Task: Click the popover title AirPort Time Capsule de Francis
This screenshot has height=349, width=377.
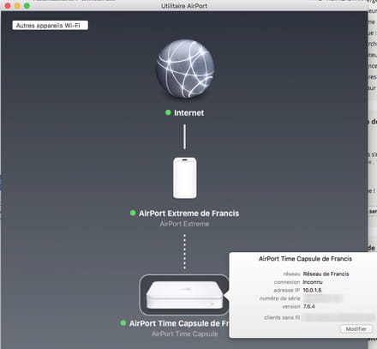Action: click(305, 259)
